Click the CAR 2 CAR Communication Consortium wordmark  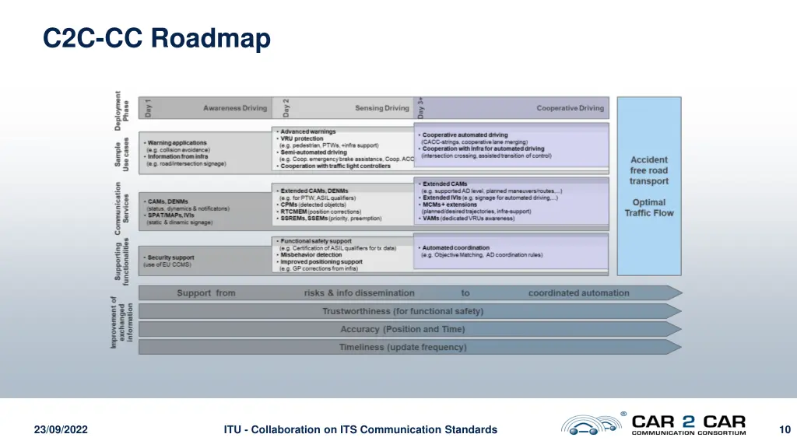688,425
